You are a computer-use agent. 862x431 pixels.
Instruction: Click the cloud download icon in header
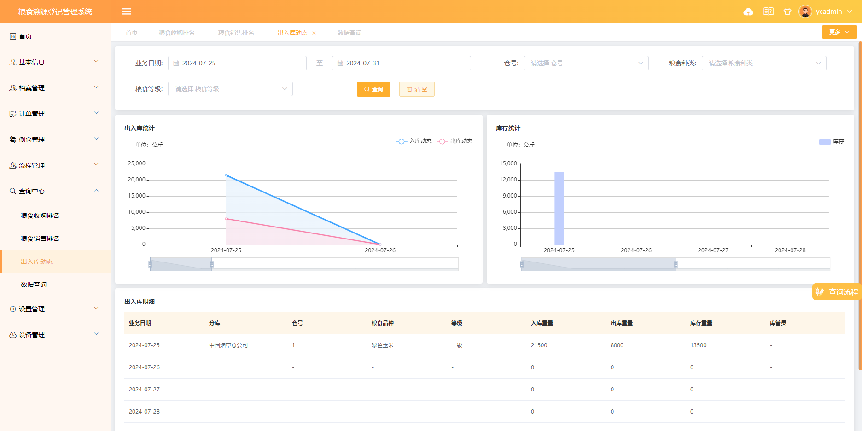(x=748, y=12)
